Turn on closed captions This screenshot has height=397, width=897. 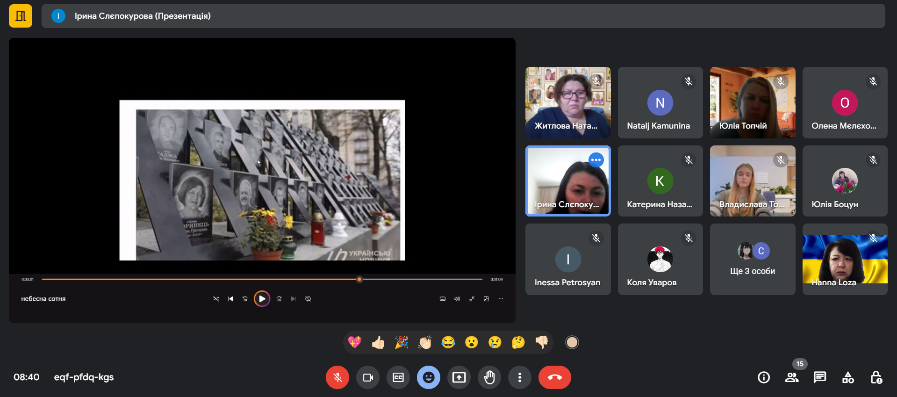point(398,377)
